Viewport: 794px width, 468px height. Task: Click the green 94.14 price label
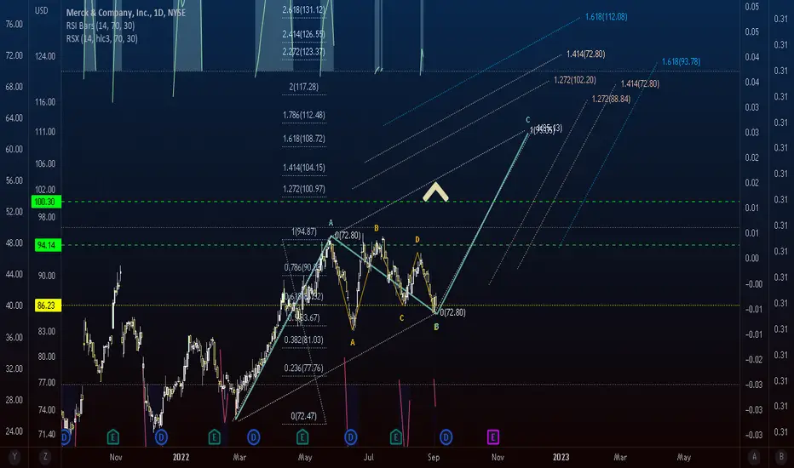[x=46, y=245]
